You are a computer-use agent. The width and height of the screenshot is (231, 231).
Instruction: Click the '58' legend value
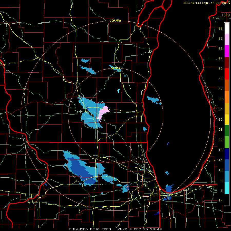(220, 49)
